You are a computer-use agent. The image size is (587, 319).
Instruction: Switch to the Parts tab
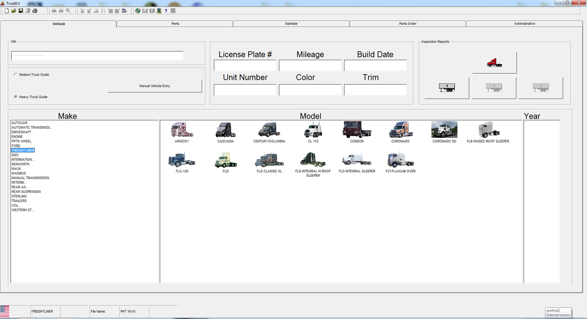click(x=175, y=24)
